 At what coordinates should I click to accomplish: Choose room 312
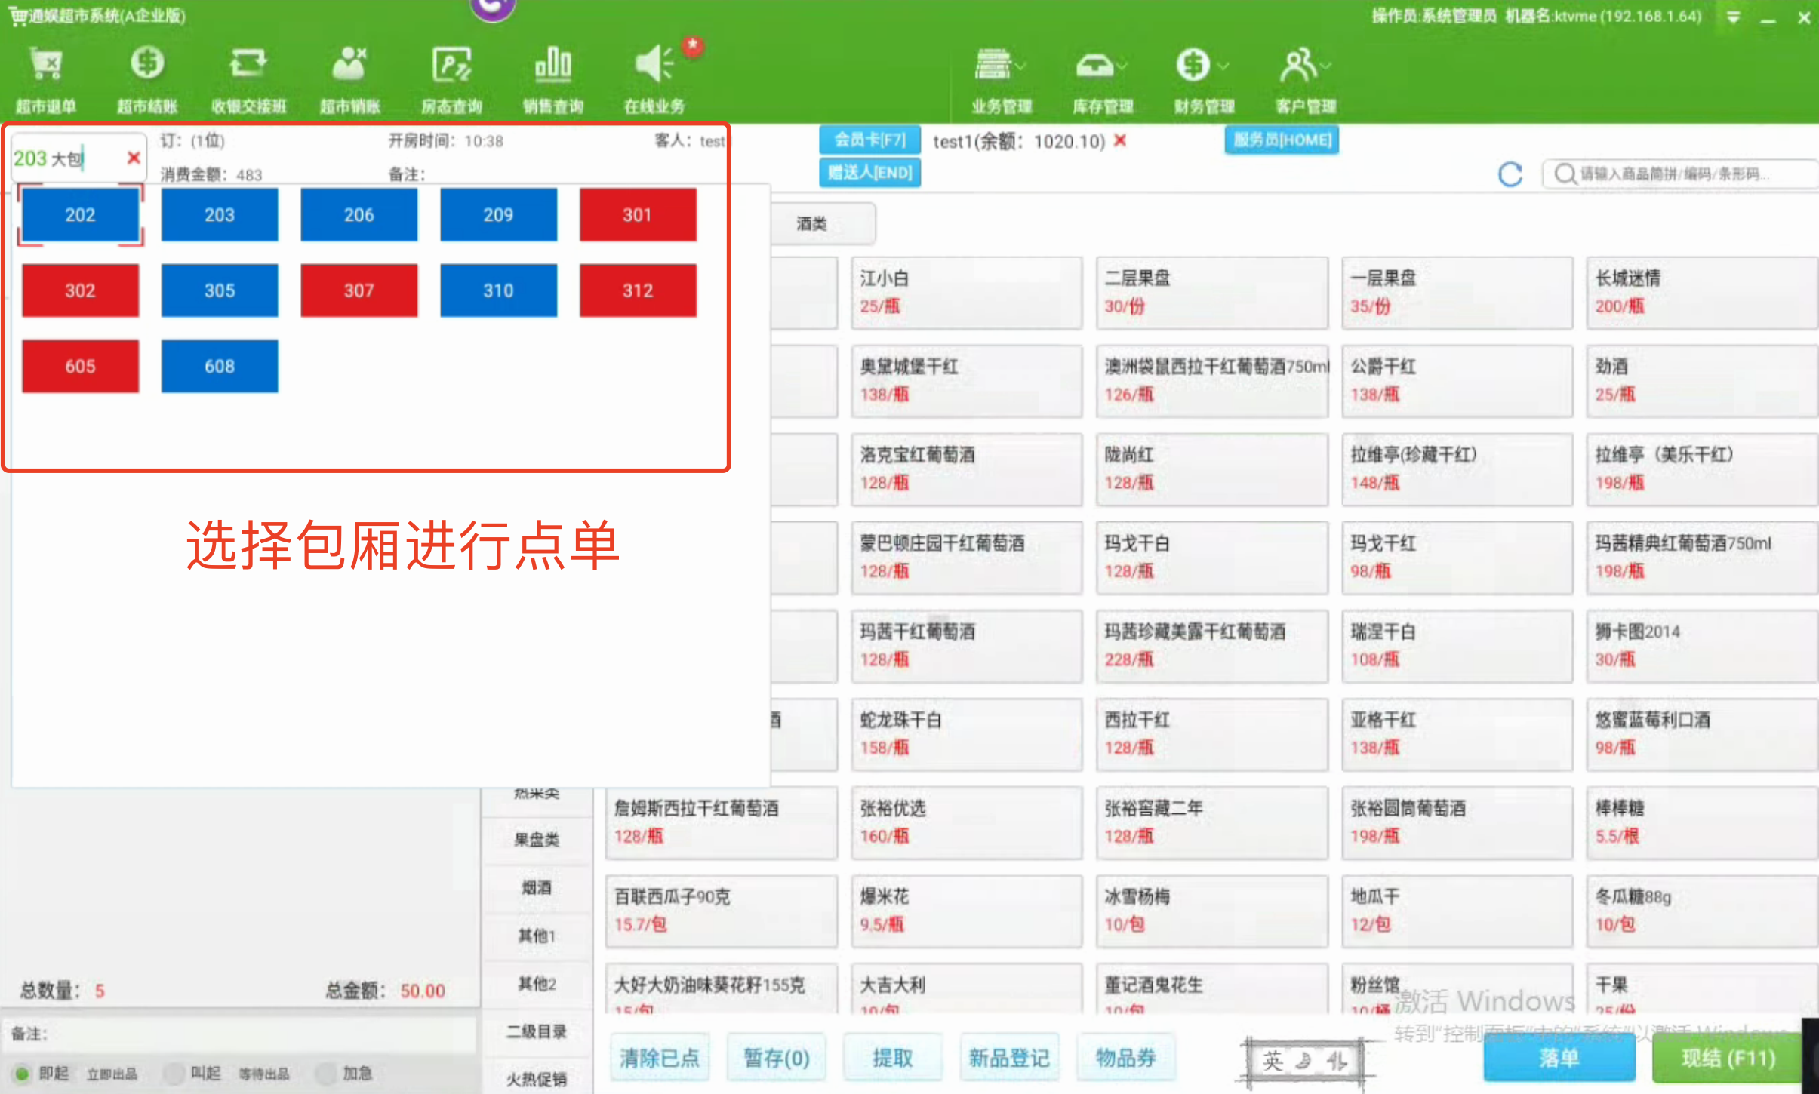(x=638, y=290)
